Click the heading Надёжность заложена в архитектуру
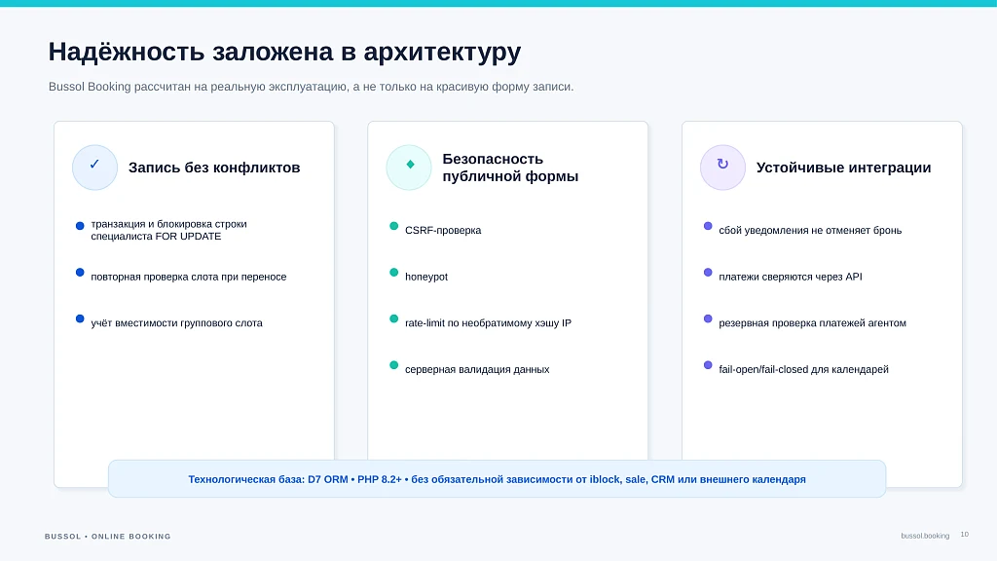 pyautogui.click(x=285, y=52)
